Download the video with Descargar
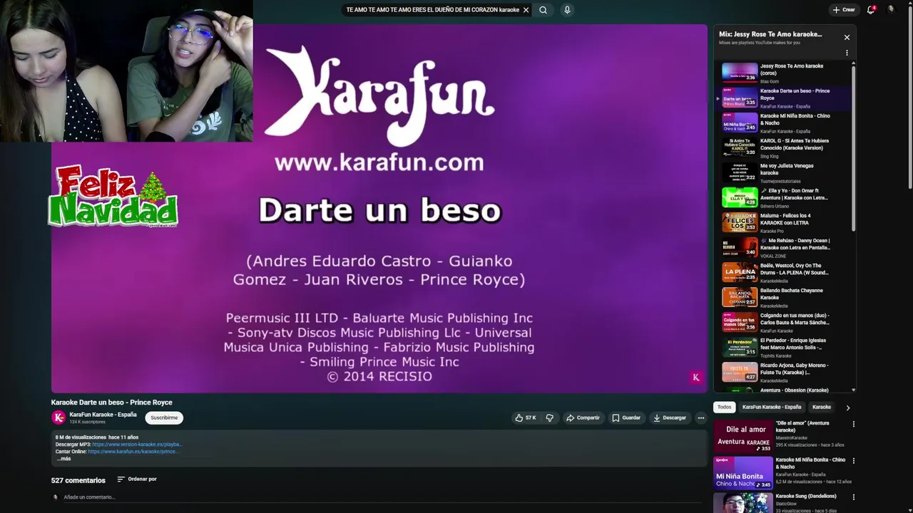 670,418
